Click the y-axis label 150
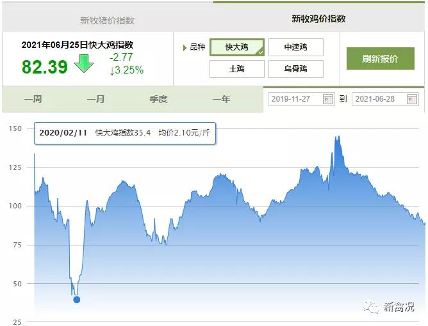The image size is (428, 326). coord(15,128)
